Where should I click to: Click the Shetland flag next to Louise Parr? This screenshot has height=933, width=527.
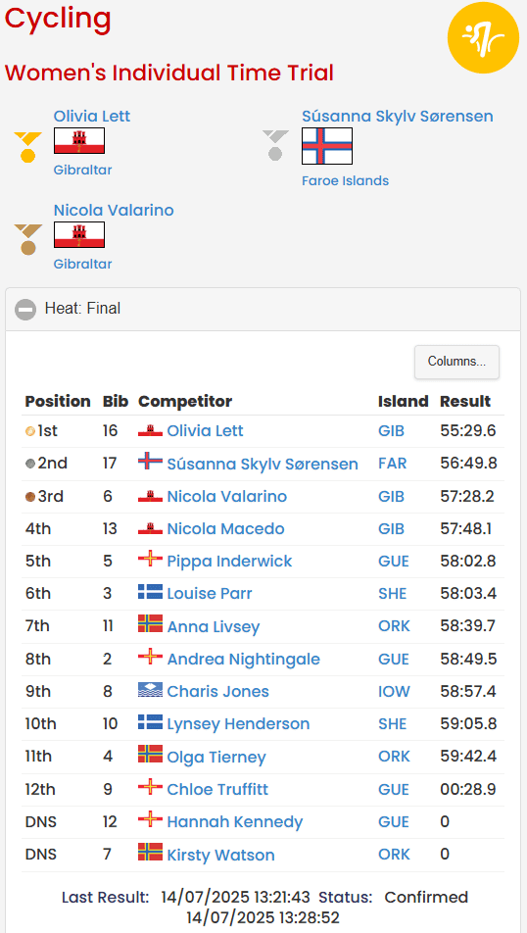(x=150, y=592)
